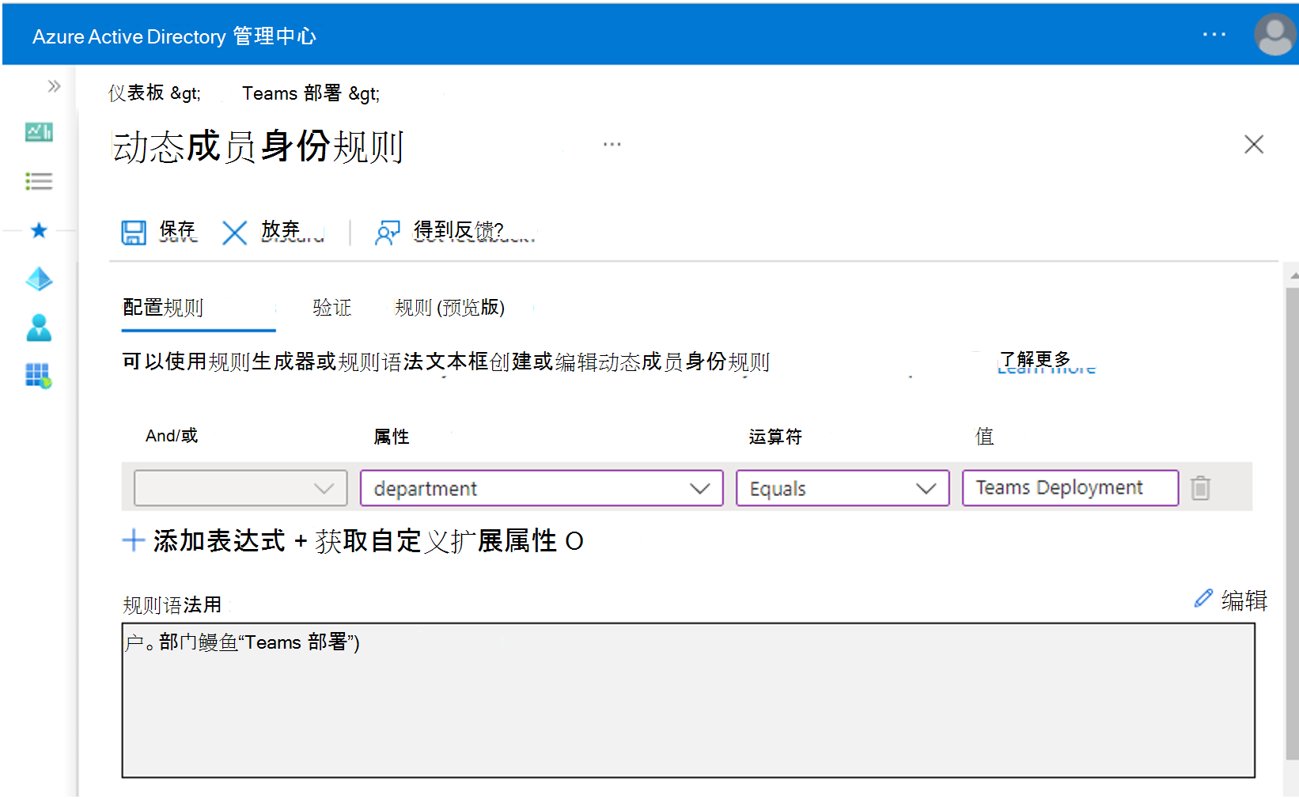Click the ellipsis next to page title
This screenshot has width=1299, height=799.
[612, 145]
